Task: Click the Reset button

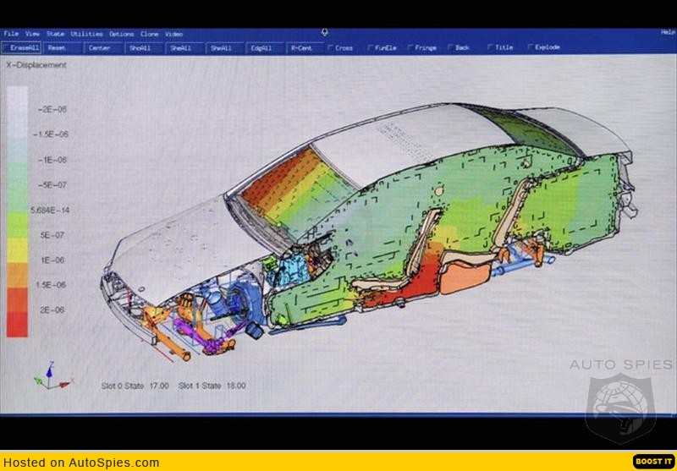Action: [58, 48]
